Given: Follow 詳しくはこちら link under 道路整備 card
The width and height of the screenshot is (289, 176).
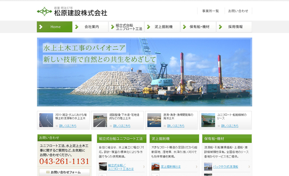Looking at the screenshot, I should 122,126.
